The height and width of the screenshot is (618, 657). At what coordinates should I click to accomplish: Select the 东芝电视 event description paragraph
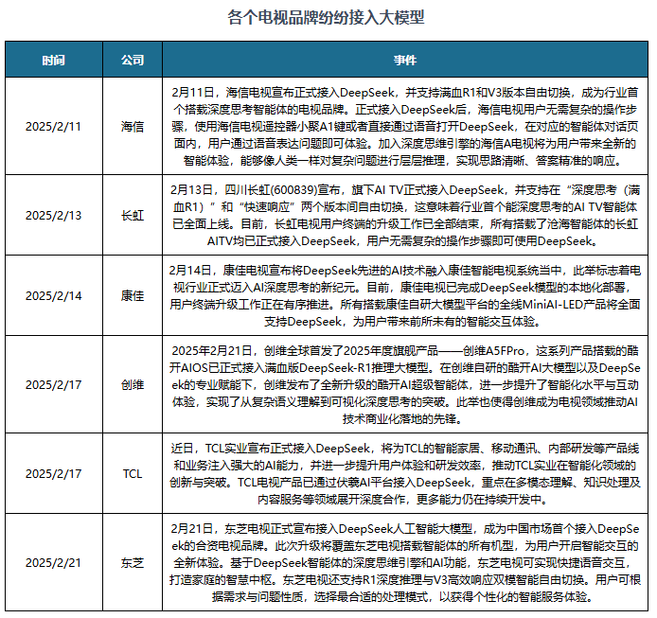(405, 561)
